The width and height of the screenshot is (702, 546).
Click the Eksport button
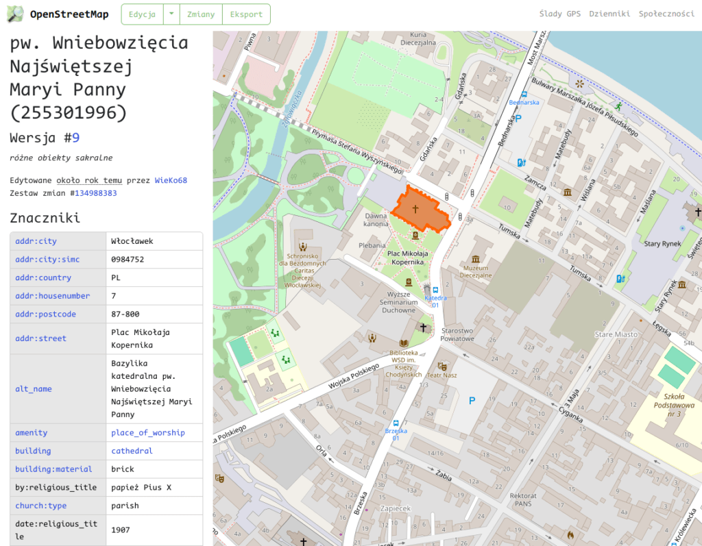point(246,14)
